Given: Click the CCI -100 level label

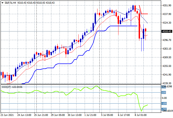Looking at the screenshot, I should (164, 104).
